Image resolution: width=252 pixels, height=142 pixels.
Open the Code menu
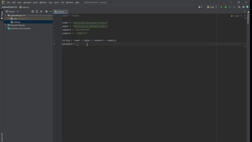click(x=35, y=2)
